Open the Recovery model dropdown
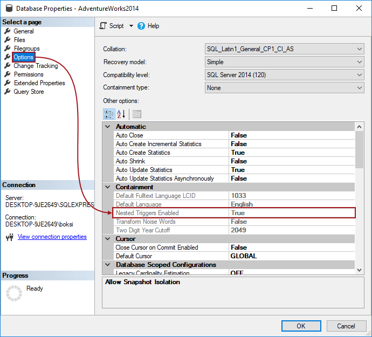The image size is (372, 337). tap(285, 62)
